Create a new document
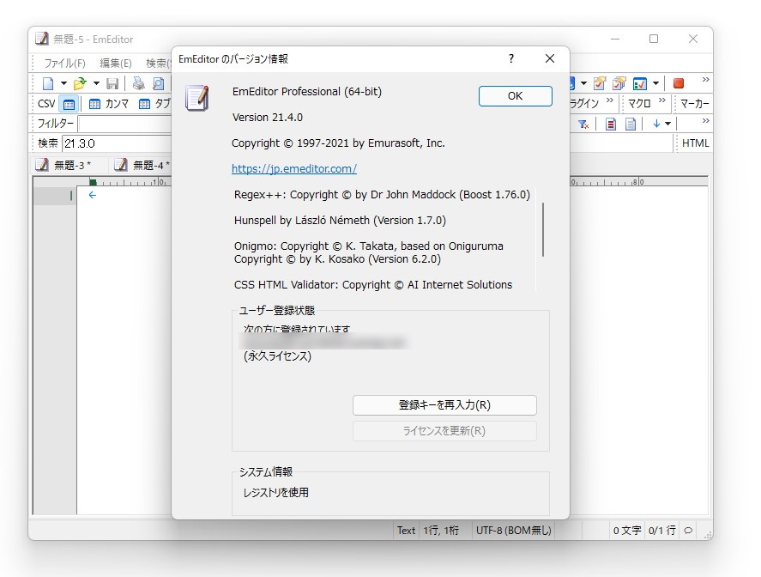The height and width of the screenshot is (577, 761). pos(49,82)
